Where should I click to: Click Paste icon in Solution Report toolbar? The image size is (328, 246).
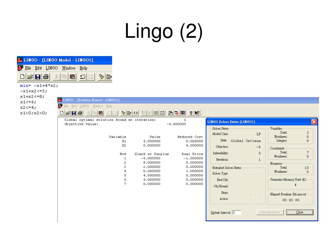point(101,113)
